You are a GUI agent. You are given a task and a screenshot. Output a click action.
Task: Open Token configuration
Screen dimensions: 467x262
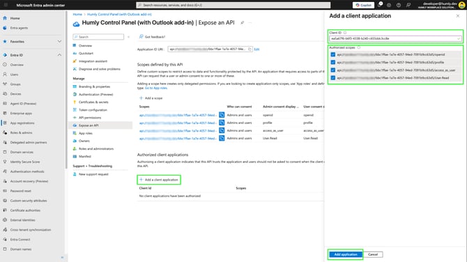tap(93, 110)
